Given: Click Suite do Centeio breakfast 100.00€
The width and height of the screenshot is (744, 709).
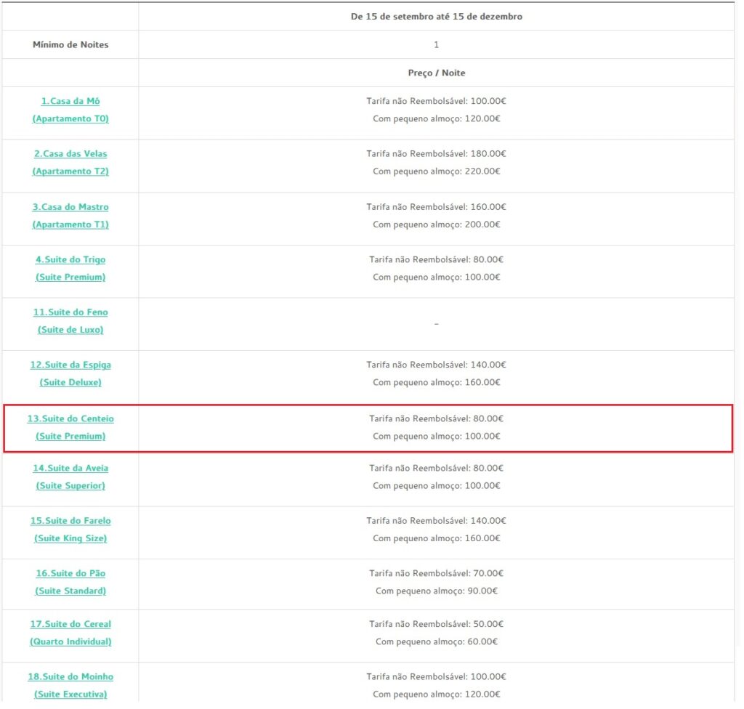Looking at the screenshot, I should point(436,436).
